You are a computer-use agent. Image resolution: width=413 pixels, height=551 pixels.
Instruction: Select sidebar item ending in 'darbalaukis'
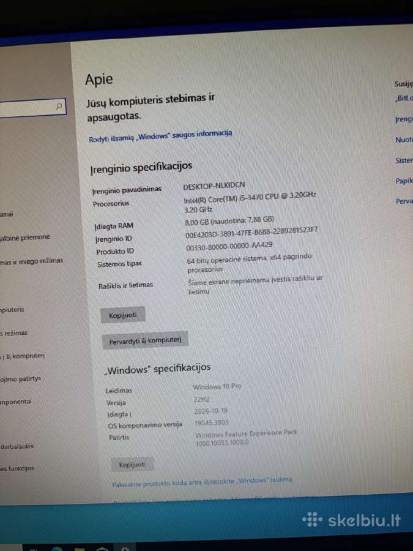point(17,446)
